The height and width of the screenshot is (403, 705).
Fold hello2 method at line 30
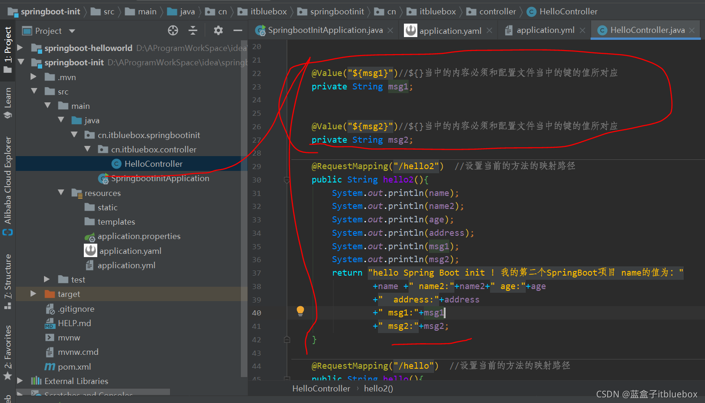pos(287,180)
